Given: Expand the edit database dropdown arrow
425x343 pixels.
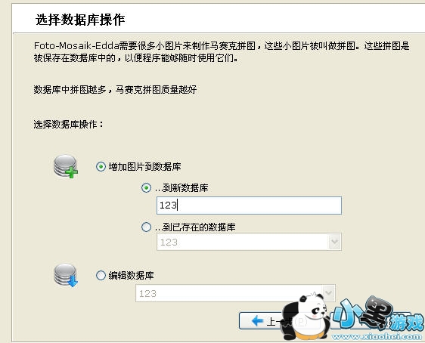Looking at the screenshot, I should pyautogui.click(x=328, y=293).
